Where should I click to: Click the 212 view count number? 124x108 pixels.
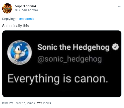click(x=40, y=103)
